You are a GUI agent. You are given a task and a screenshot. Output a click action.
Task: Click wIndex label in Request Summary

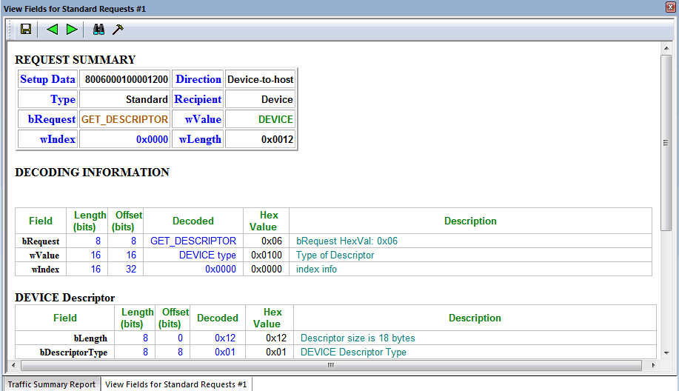tap(58, 139)
